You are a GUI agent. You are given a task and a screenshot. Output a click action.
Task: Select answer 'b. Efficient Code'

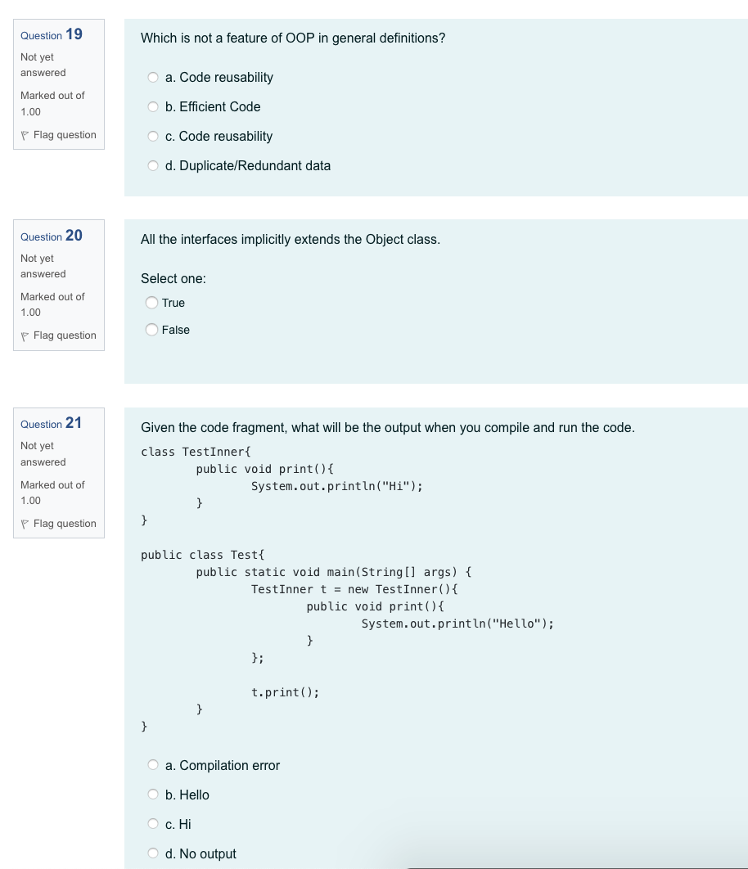click(x=153, y=106)
